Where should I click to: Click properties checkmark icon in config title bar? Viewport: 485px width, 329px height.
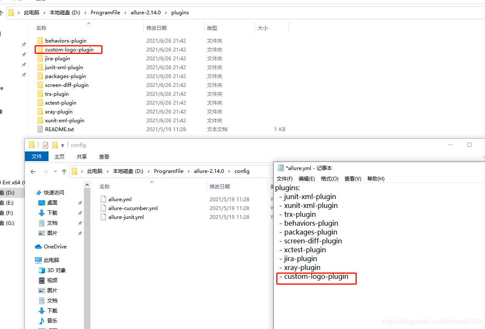coord(46,145)
